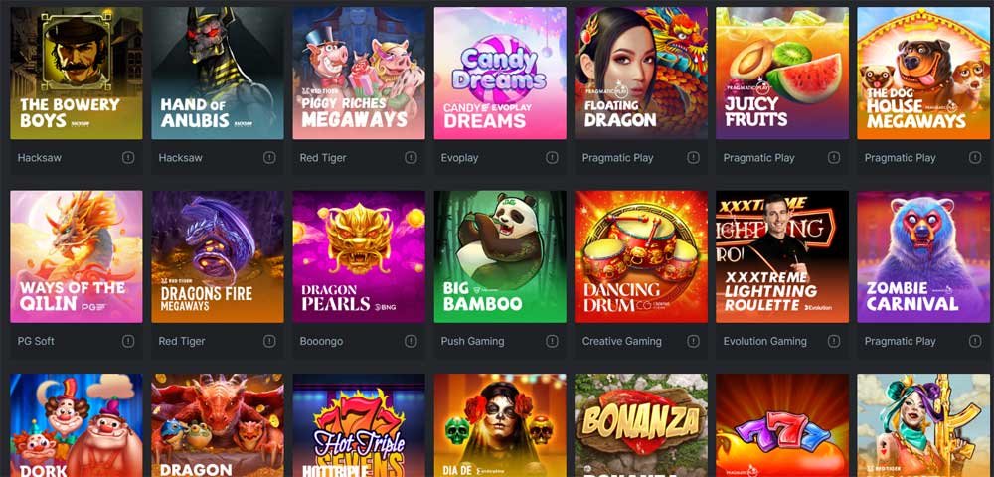Image resolution: width=994 pixels, height=477 pixels.
Task: Show info for Piggy Riches Megaways
Action: 411,158
